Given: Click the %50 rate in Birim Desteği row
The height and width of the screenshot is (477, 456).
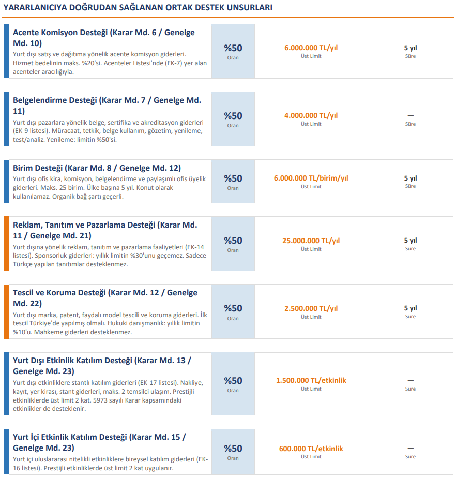Looking at the screenshot, I should coord(233,178).
